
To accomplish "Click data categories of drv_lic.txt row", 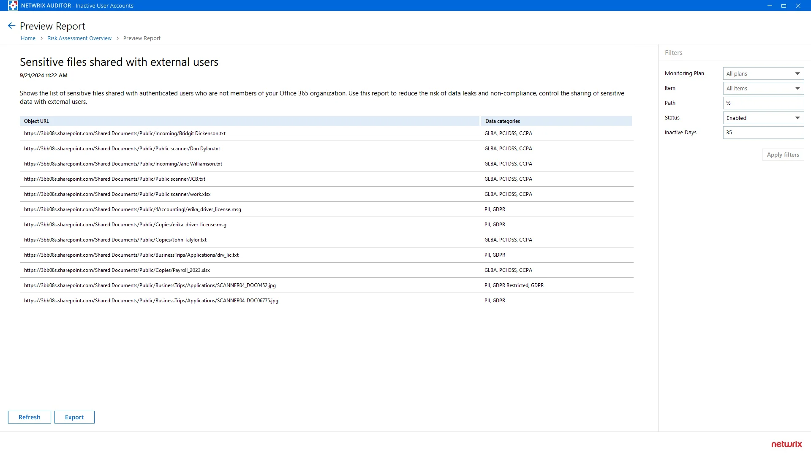I will coord(495,255).
